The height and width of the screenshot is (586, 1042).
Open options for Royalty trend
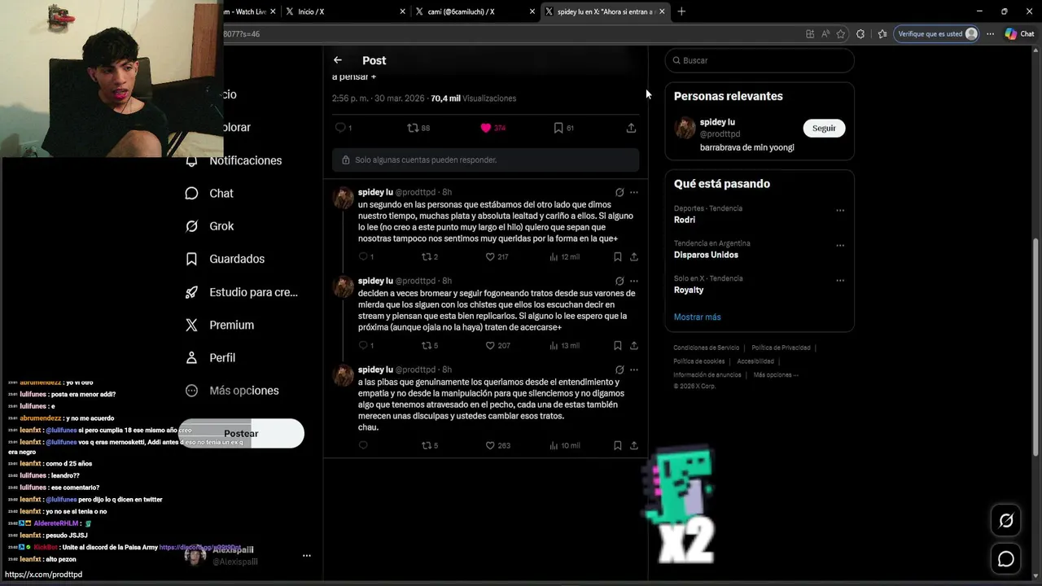click(x=840, y=280)
